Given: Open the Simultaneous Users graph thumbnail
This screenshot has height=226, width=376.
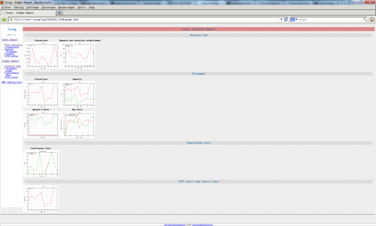Looking at the screenshot, I should click(41, 164).
